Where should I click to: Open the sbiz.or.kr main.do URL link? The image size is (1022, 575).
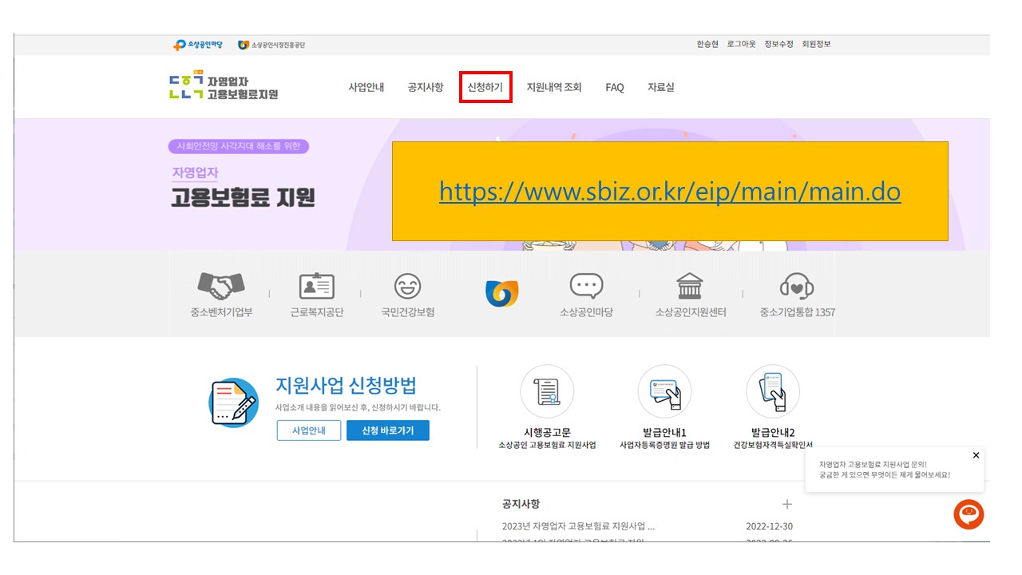[x=670, y=192]
